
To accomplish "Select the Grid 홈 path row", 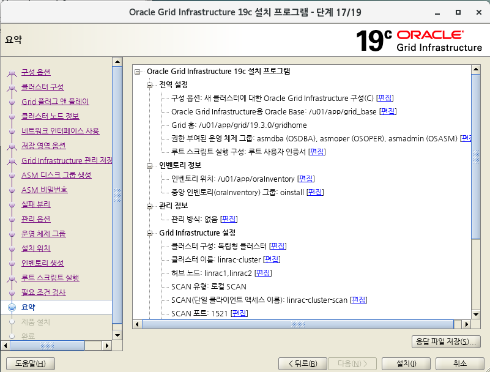I will coord(239,125).
